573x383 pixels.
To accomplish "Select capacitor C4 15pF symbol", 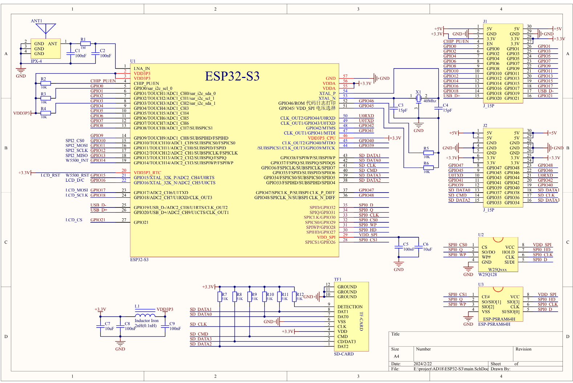I will pos(438,108).
